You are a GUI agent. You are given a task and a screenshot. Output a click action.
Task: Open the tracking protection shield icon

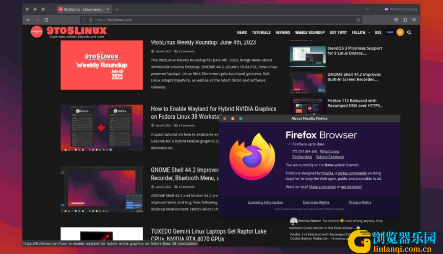click(x=84, y=20)
